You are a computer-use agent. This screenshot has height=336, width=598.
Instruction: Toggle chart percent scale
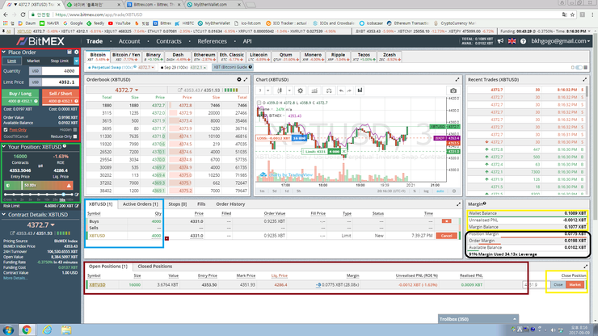click(415, 191)
